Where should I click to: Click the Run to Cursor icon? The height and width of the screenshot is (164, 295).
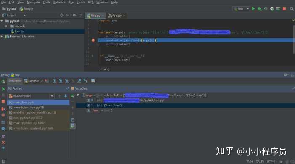85,81
